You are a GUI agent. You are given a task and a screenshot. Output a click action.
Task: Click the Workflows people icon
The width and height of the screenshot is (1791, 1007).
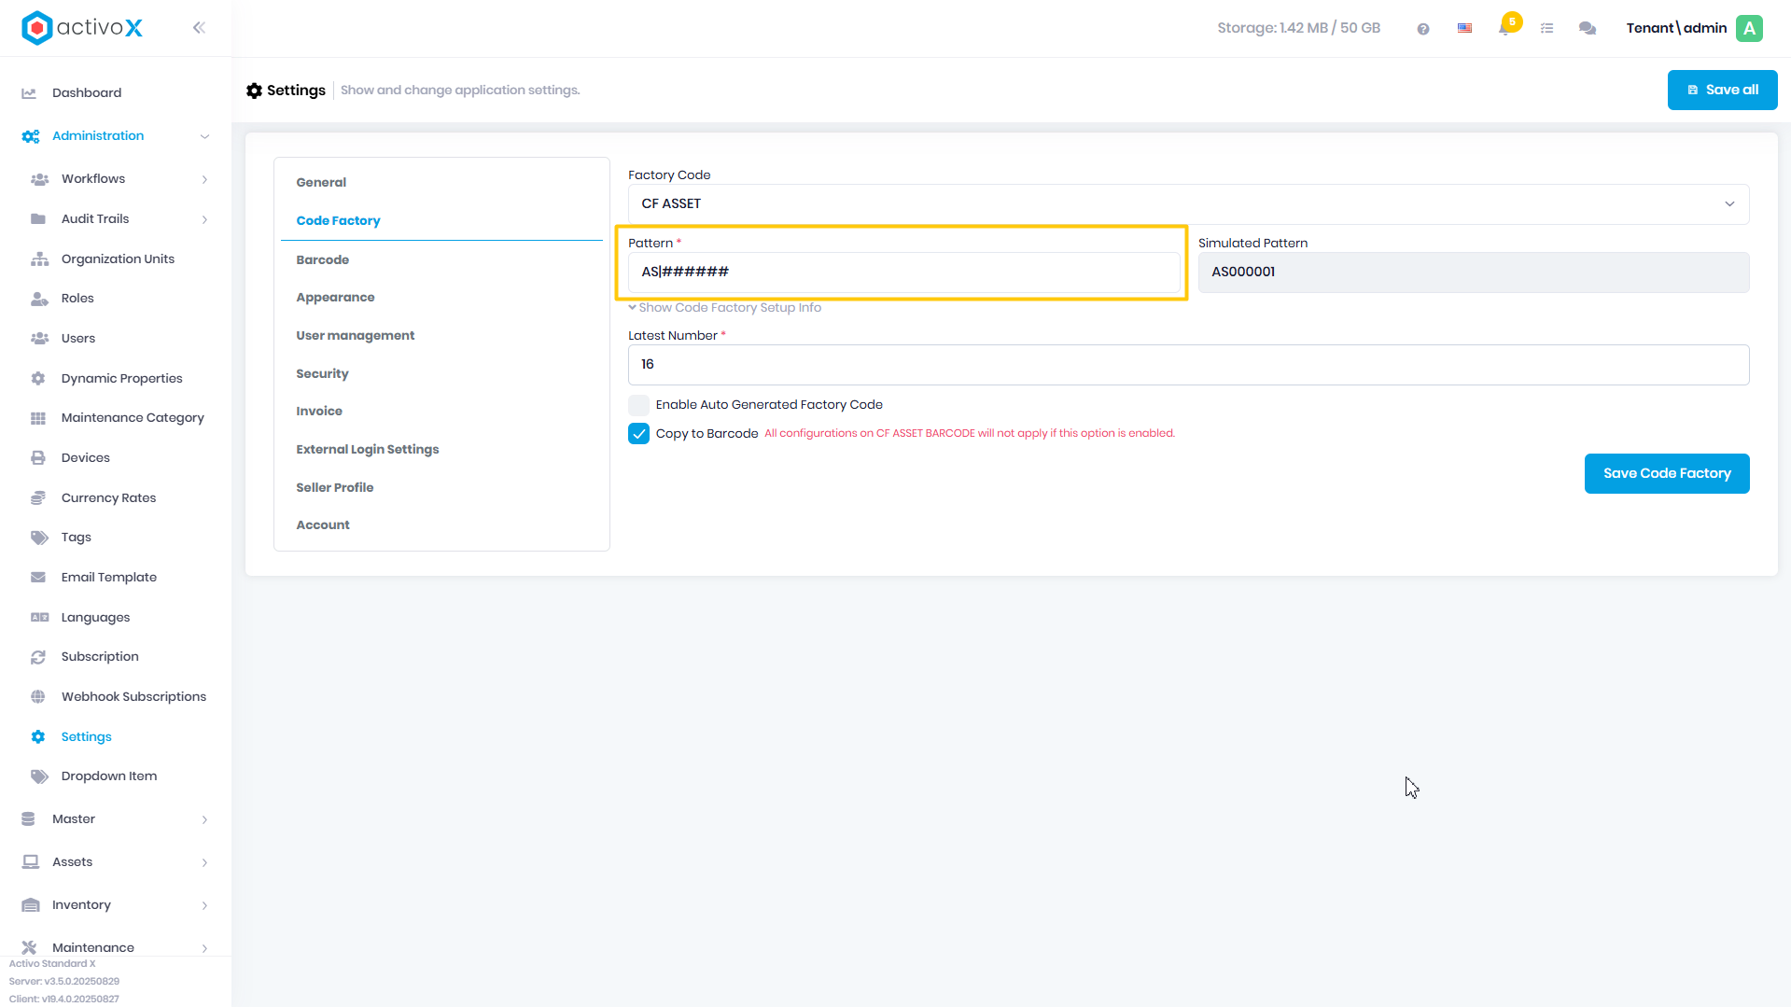39,179
